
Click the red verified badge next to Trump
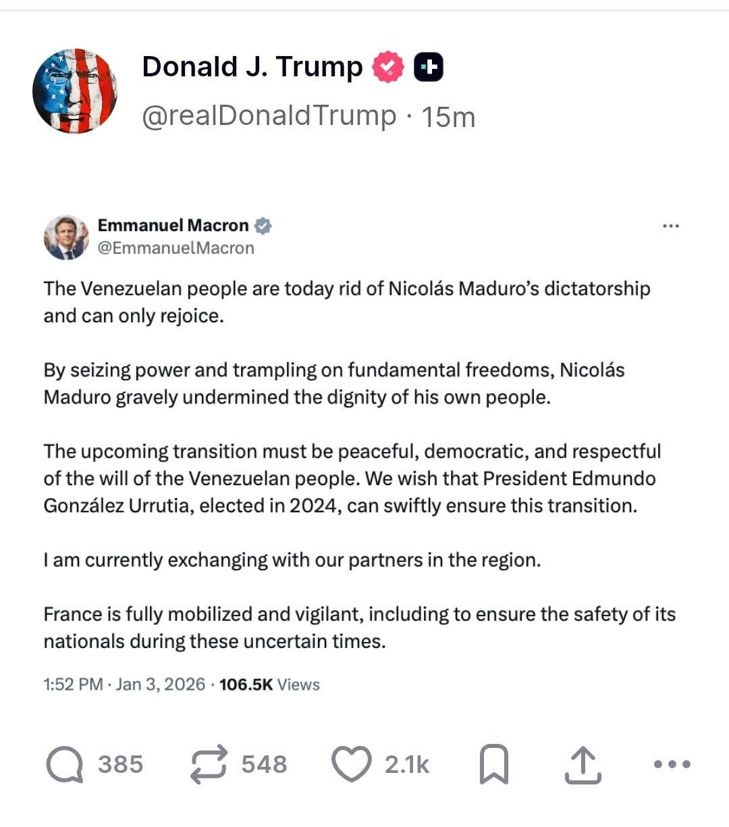point(387,67)
